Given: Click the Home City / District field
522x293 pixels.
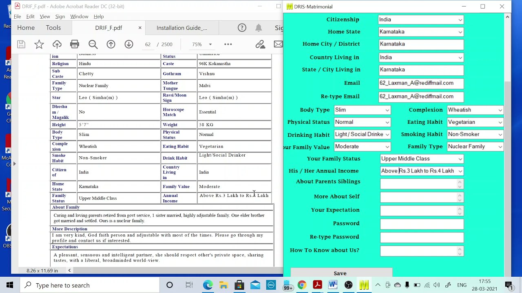Looking at the screenshot, I should (421, 44).
